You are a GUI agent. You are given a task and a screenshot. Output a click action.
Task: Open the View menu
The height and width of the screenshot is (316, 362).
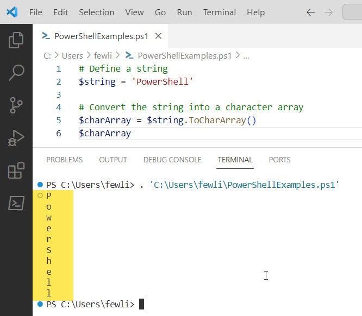coord(134,12)
